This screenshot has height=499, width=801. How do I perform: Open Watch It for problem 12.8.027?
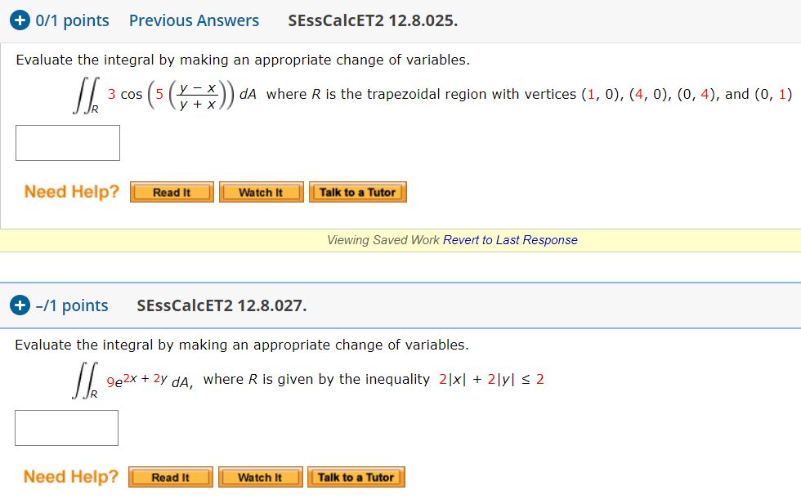pyautogui.click(x=260, y=477)
